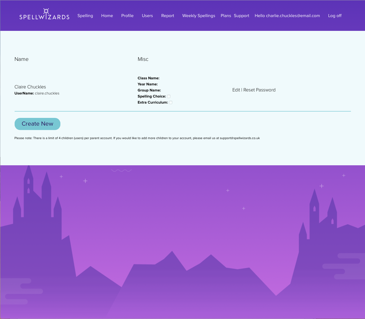Tick the Extra Curriculum checkbox
365x319 pixels.
[x=171, y=102]
